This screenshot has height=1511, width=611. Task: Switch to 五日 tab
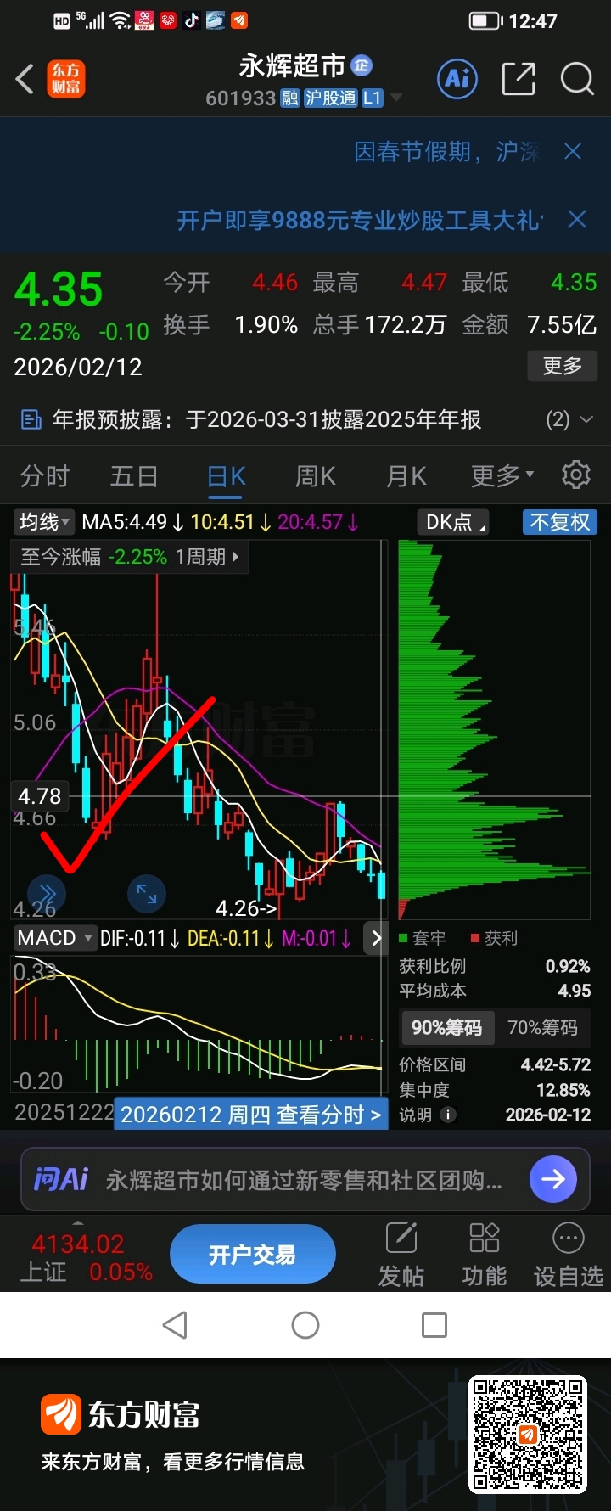pos(134,475)
